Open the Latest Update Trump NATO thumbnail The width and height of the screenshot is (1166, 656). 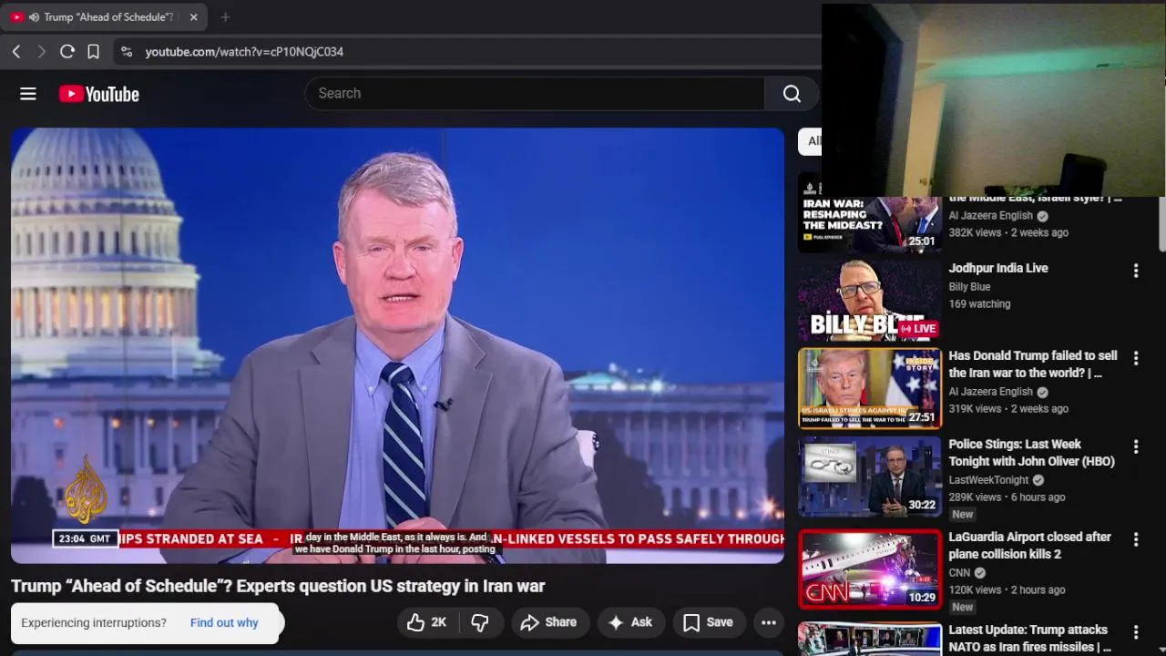coord(870,640)
